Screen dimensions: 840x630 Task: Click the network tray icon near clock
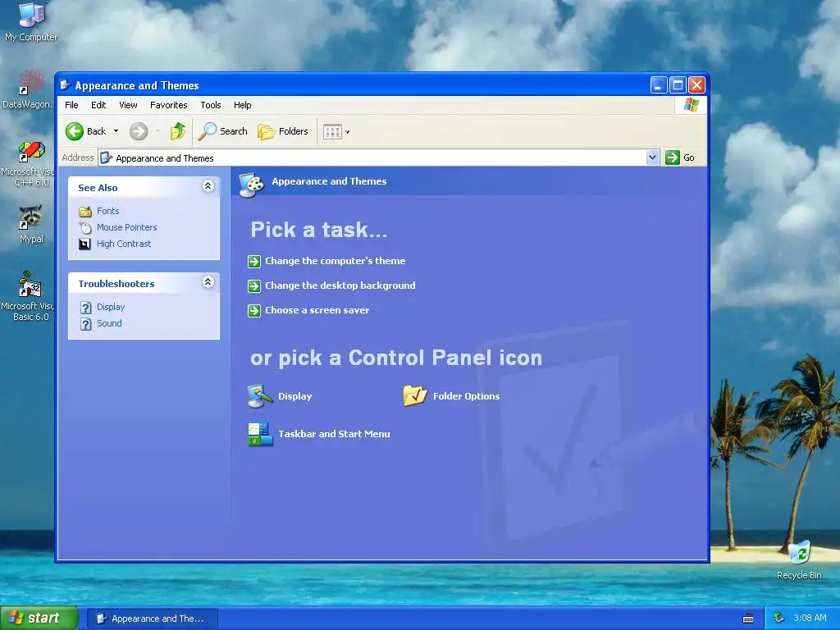click(778, 618)
